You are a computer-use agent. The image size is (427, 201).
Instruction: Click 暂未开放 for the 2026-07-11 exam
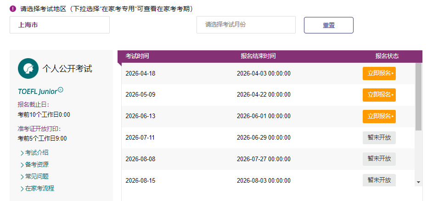pos(379,138)
